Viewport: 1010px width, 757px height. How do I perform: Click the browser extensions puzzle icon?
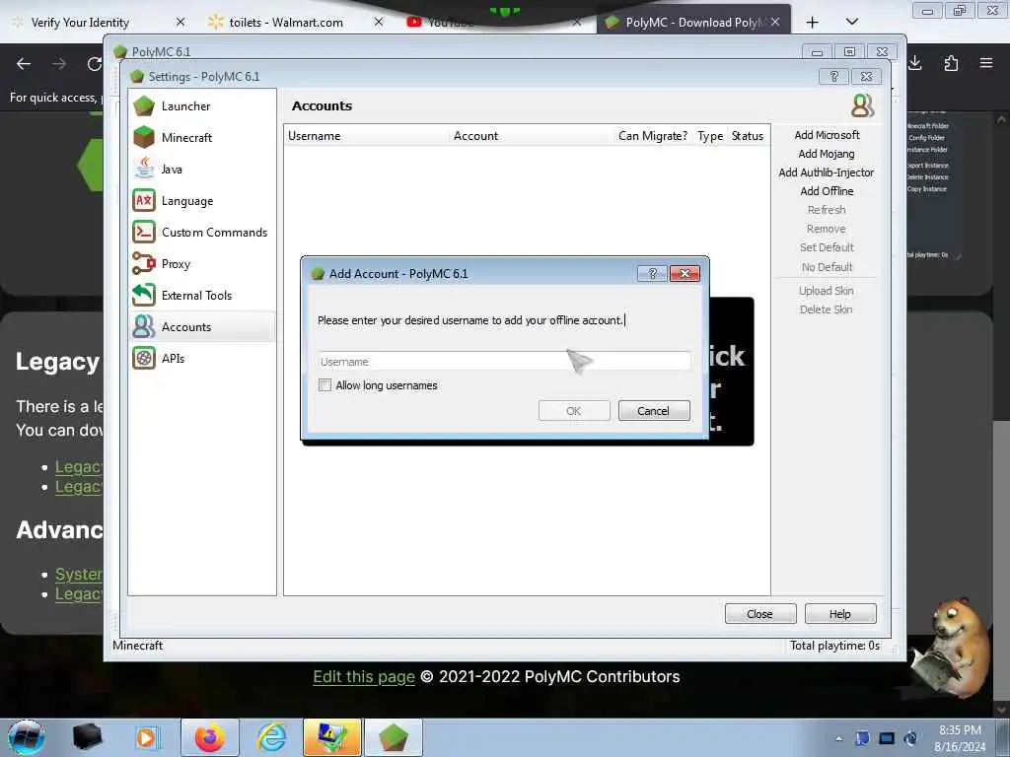[x=951, y=63]
